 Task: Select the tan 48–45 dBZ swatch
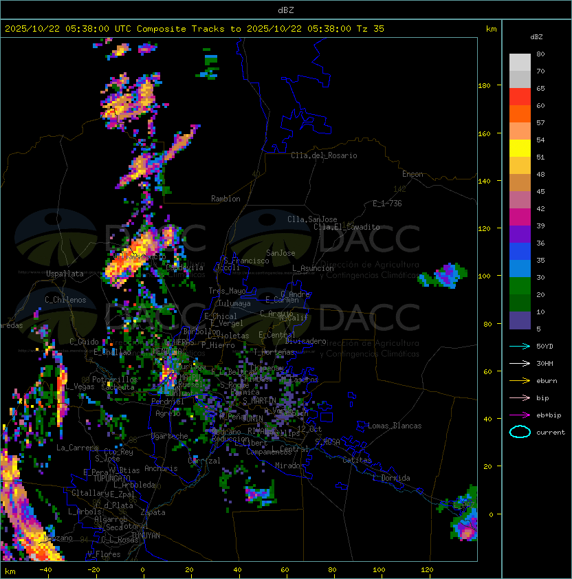pos(520,183)
